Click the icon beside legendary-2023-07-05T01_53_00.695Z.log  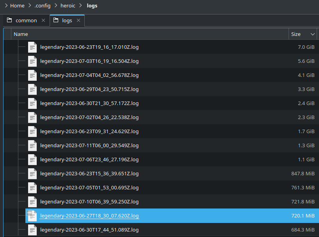click(32, 187)
